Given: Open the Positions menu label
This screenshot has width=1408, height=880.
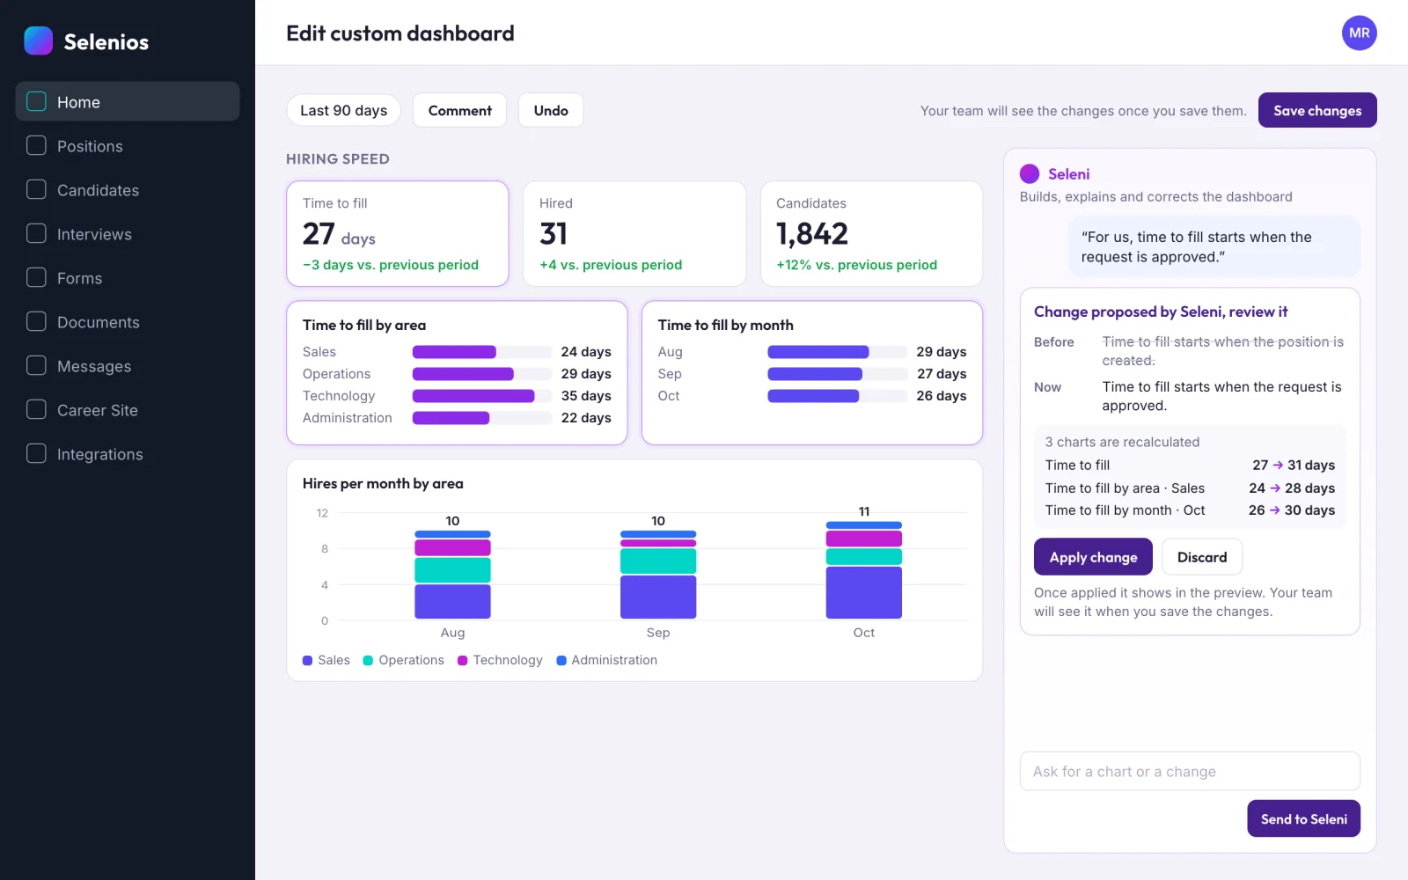Looking at the screenshot, I should point(90,146).
